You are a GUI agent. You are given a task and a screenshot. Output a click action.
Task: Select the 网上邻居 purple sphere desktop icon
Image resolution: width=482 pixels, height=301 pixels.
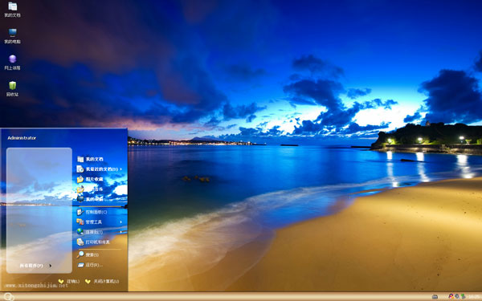coord(12,63)
